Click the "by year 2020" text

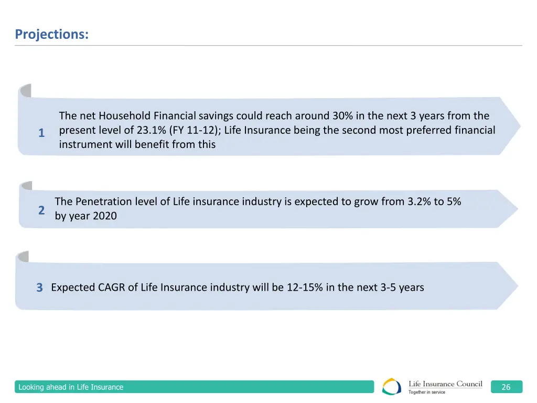[x=86, y=216]
